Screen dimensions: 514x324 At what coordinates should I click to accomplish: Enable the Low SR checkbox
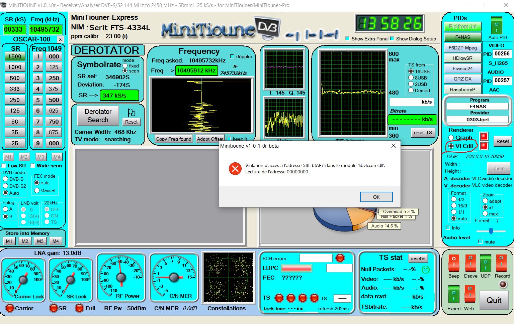4,166
